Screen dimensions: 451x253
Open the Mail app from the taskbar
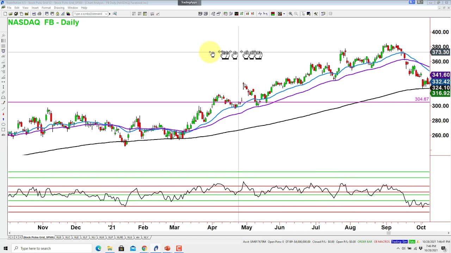coord(133,248)
